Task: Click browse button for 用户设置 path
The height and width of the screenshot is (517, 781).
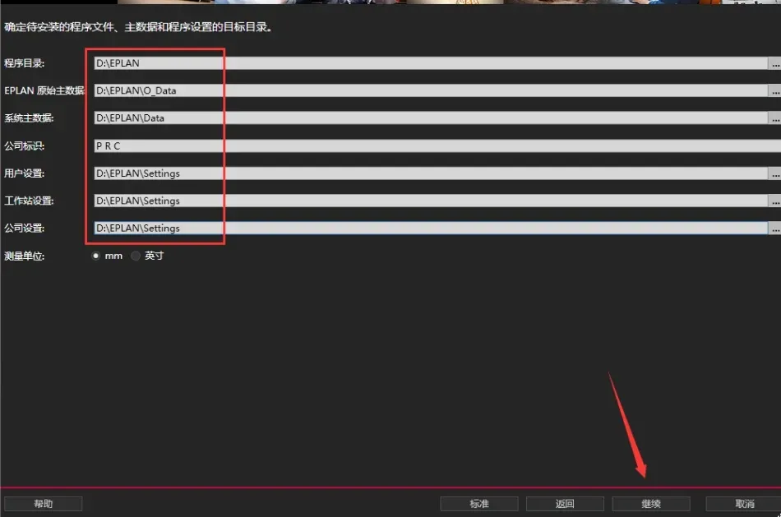Action: point(775,173)
